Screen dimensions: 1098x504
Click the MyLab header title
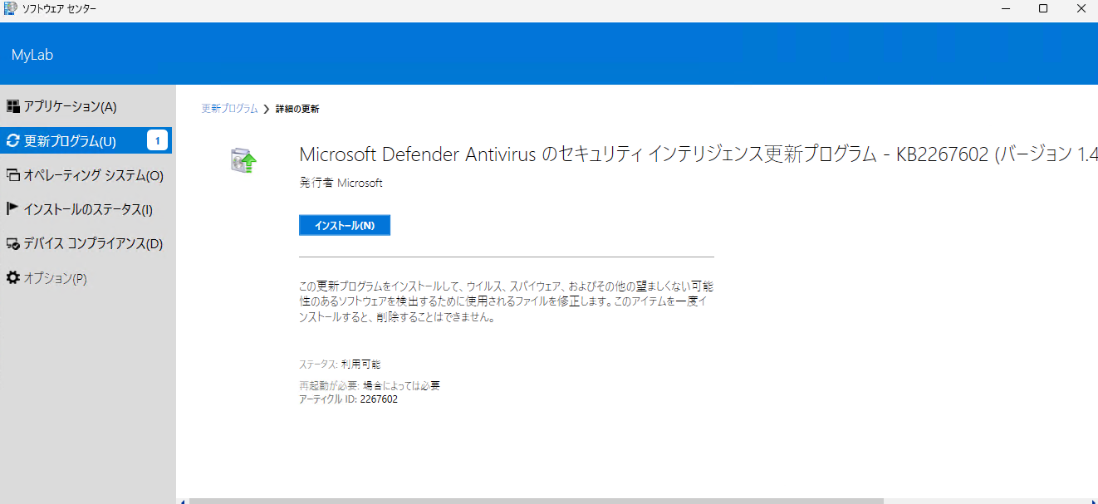pos(32,55)
